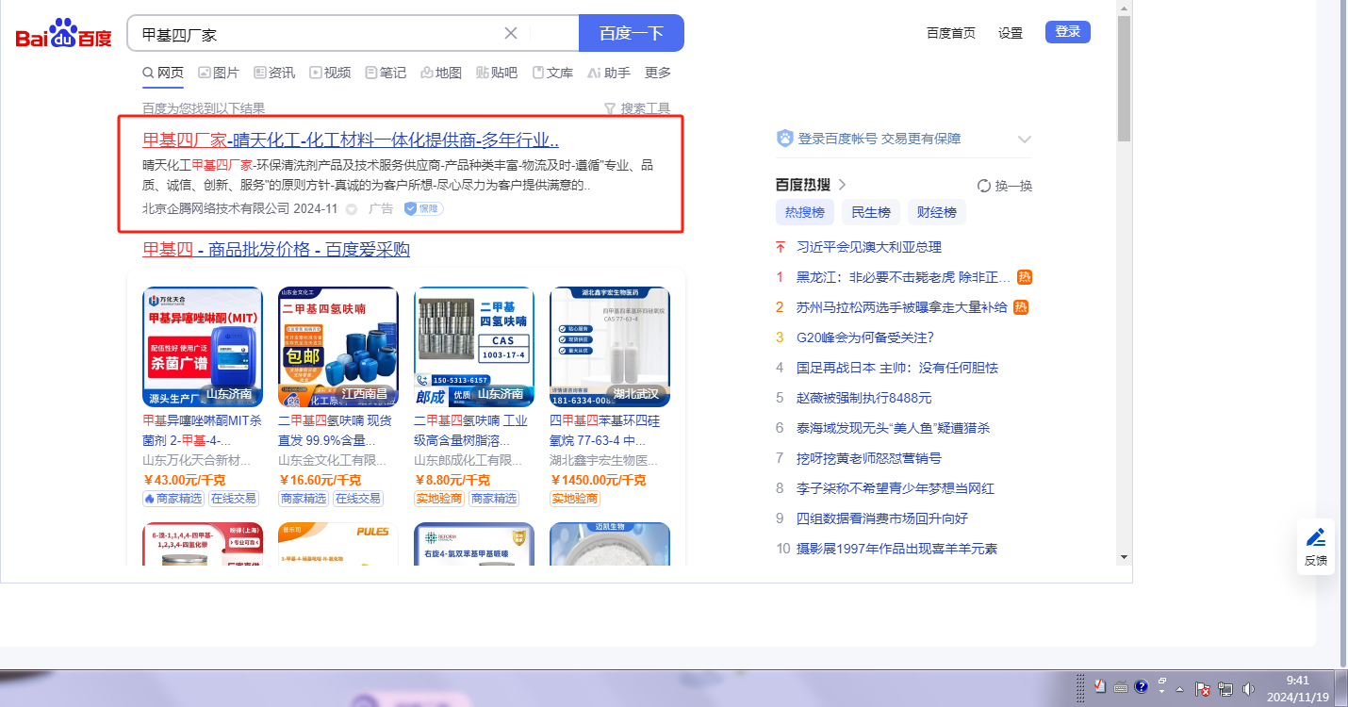Click the small circle icon before 广告
This screenshot has height=707, width=1348.
352,209
